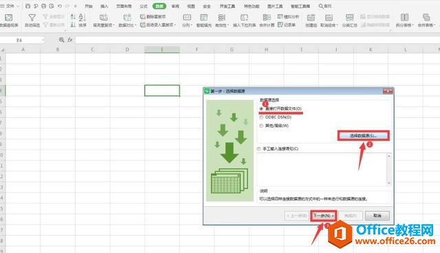Expand the Name Box dropdown arrow
The height and width of the screenshot is (253, 440).
point(43,40)
